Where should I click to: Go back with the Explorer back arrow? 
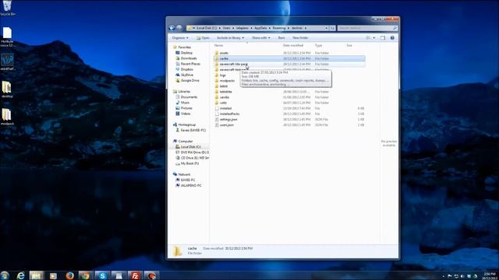pos(172,28)
